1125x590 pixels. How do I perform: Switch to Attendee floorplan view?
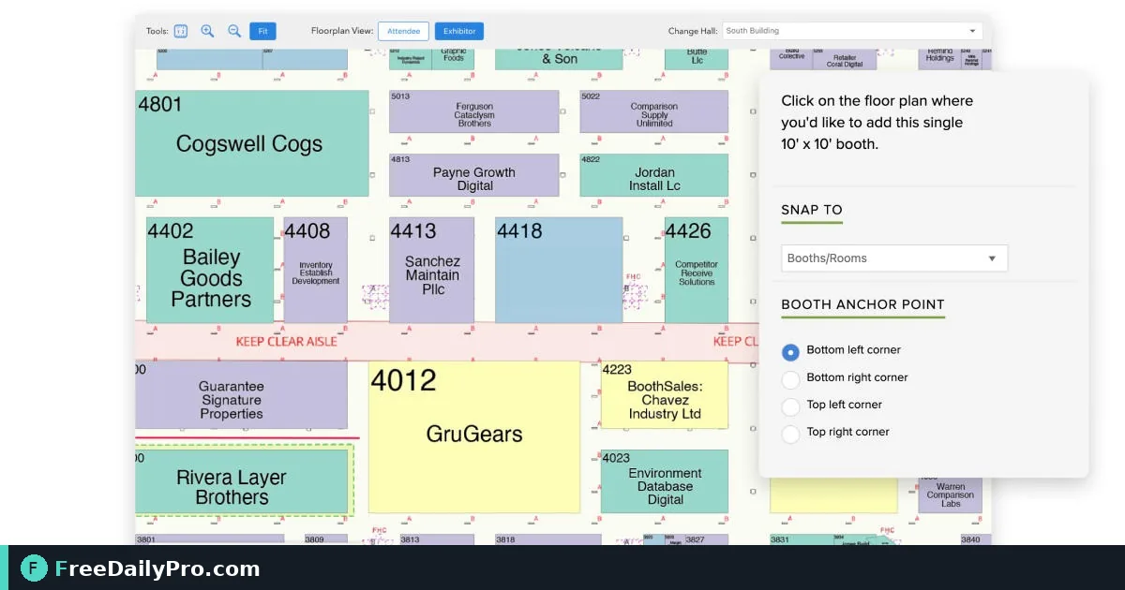403,31
